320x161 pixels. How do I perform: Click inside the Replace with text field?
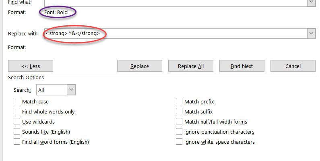176,33
